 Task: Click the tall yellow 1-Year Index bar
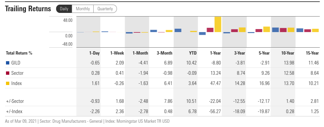click(x=218, y=24)
